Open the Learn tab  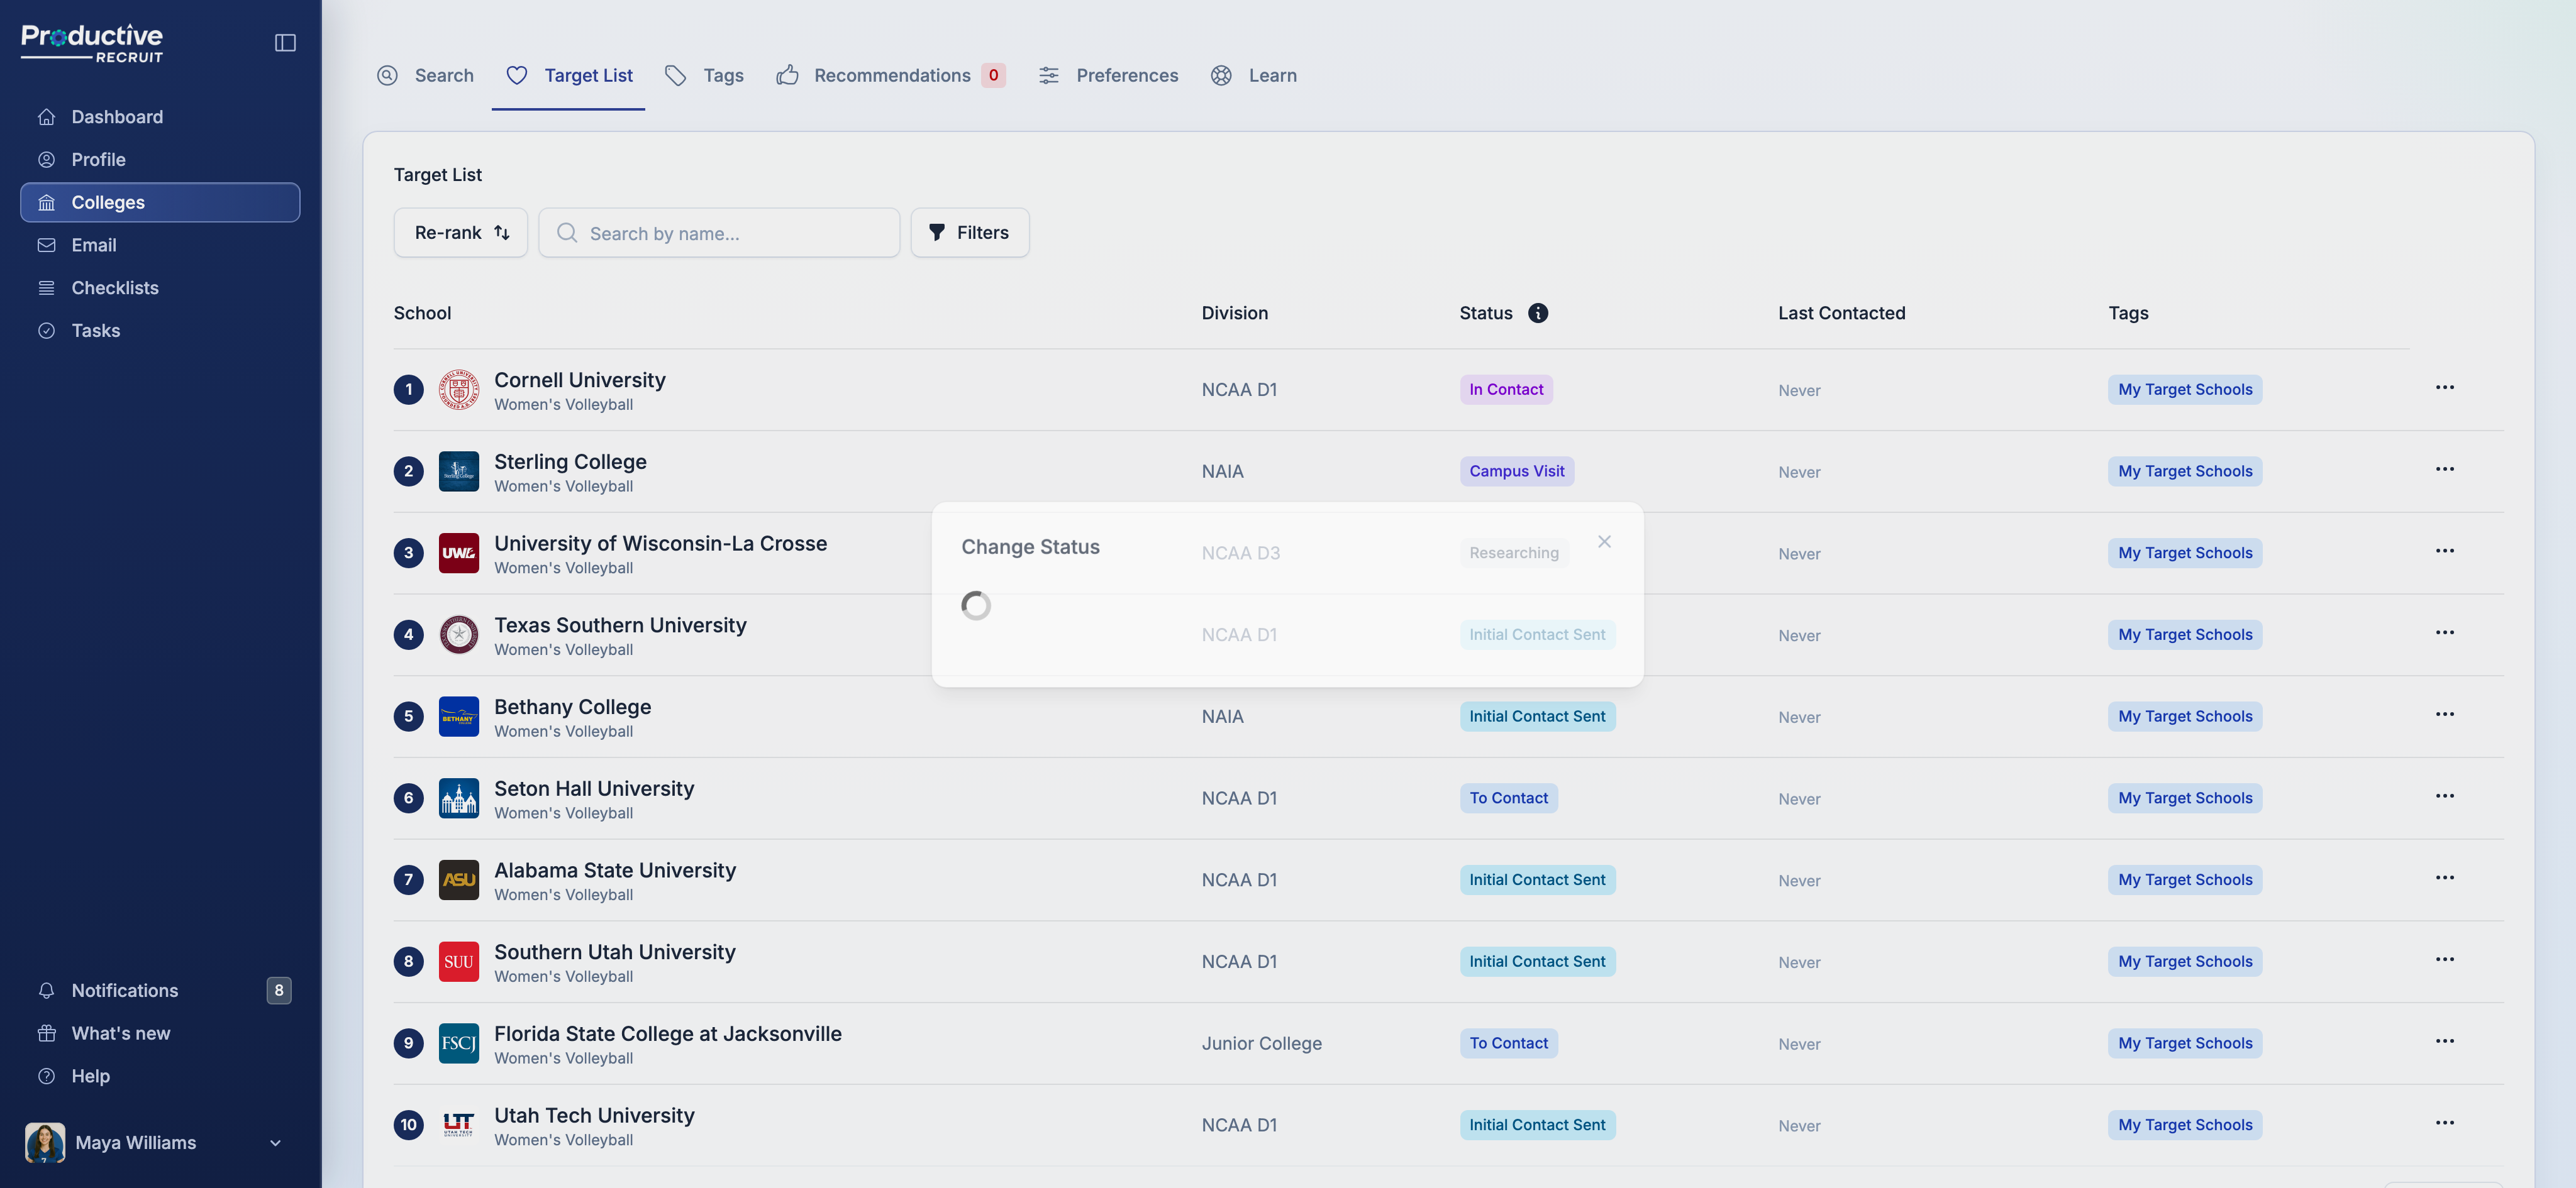pos(1253,75)
